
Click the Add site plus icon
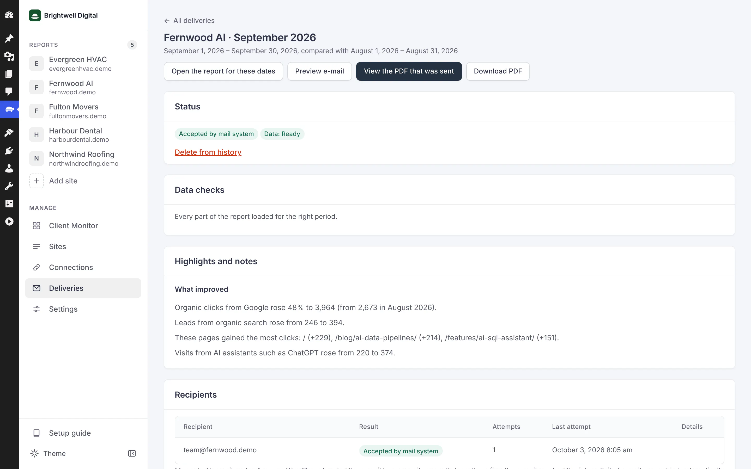(x=36, y=181)
